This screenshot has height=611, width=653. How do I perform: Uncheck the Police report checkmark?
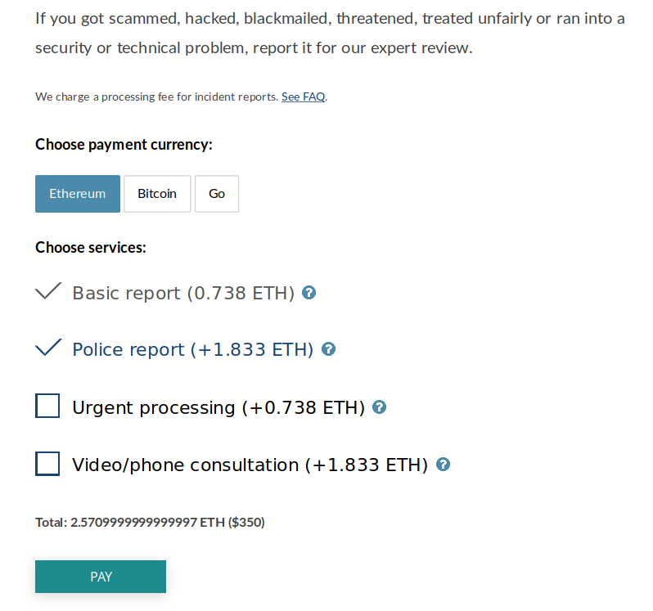[x=48, y=348]
